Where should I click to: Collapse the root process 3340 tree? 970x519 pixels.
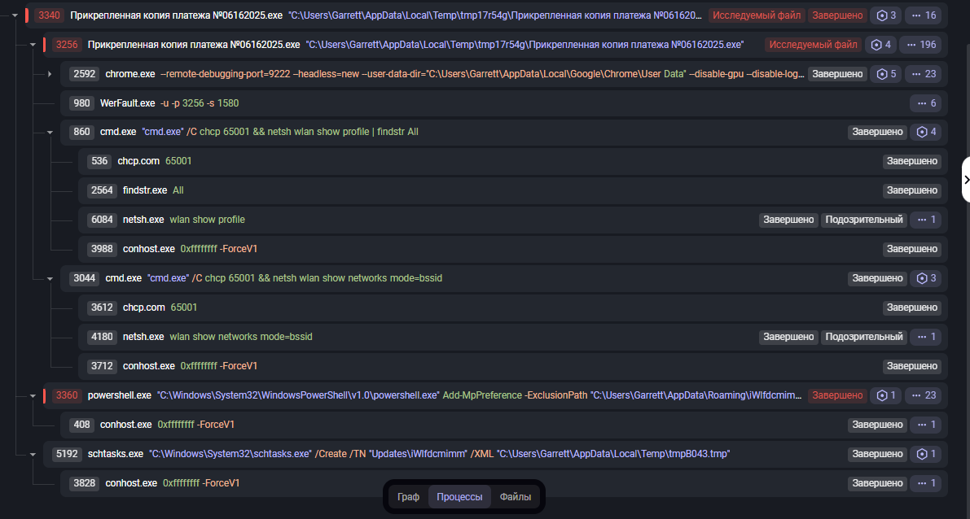coord(15,15)
